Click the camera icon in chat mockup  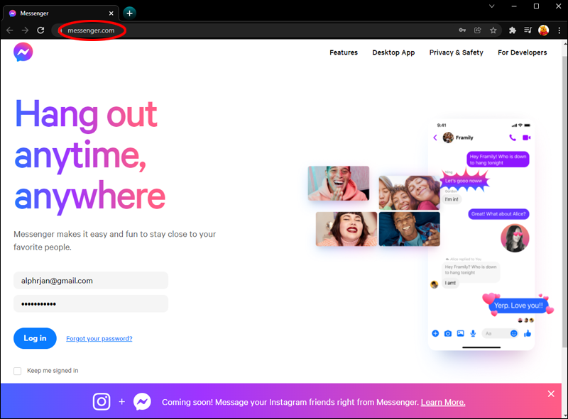[x=448, y=333]
